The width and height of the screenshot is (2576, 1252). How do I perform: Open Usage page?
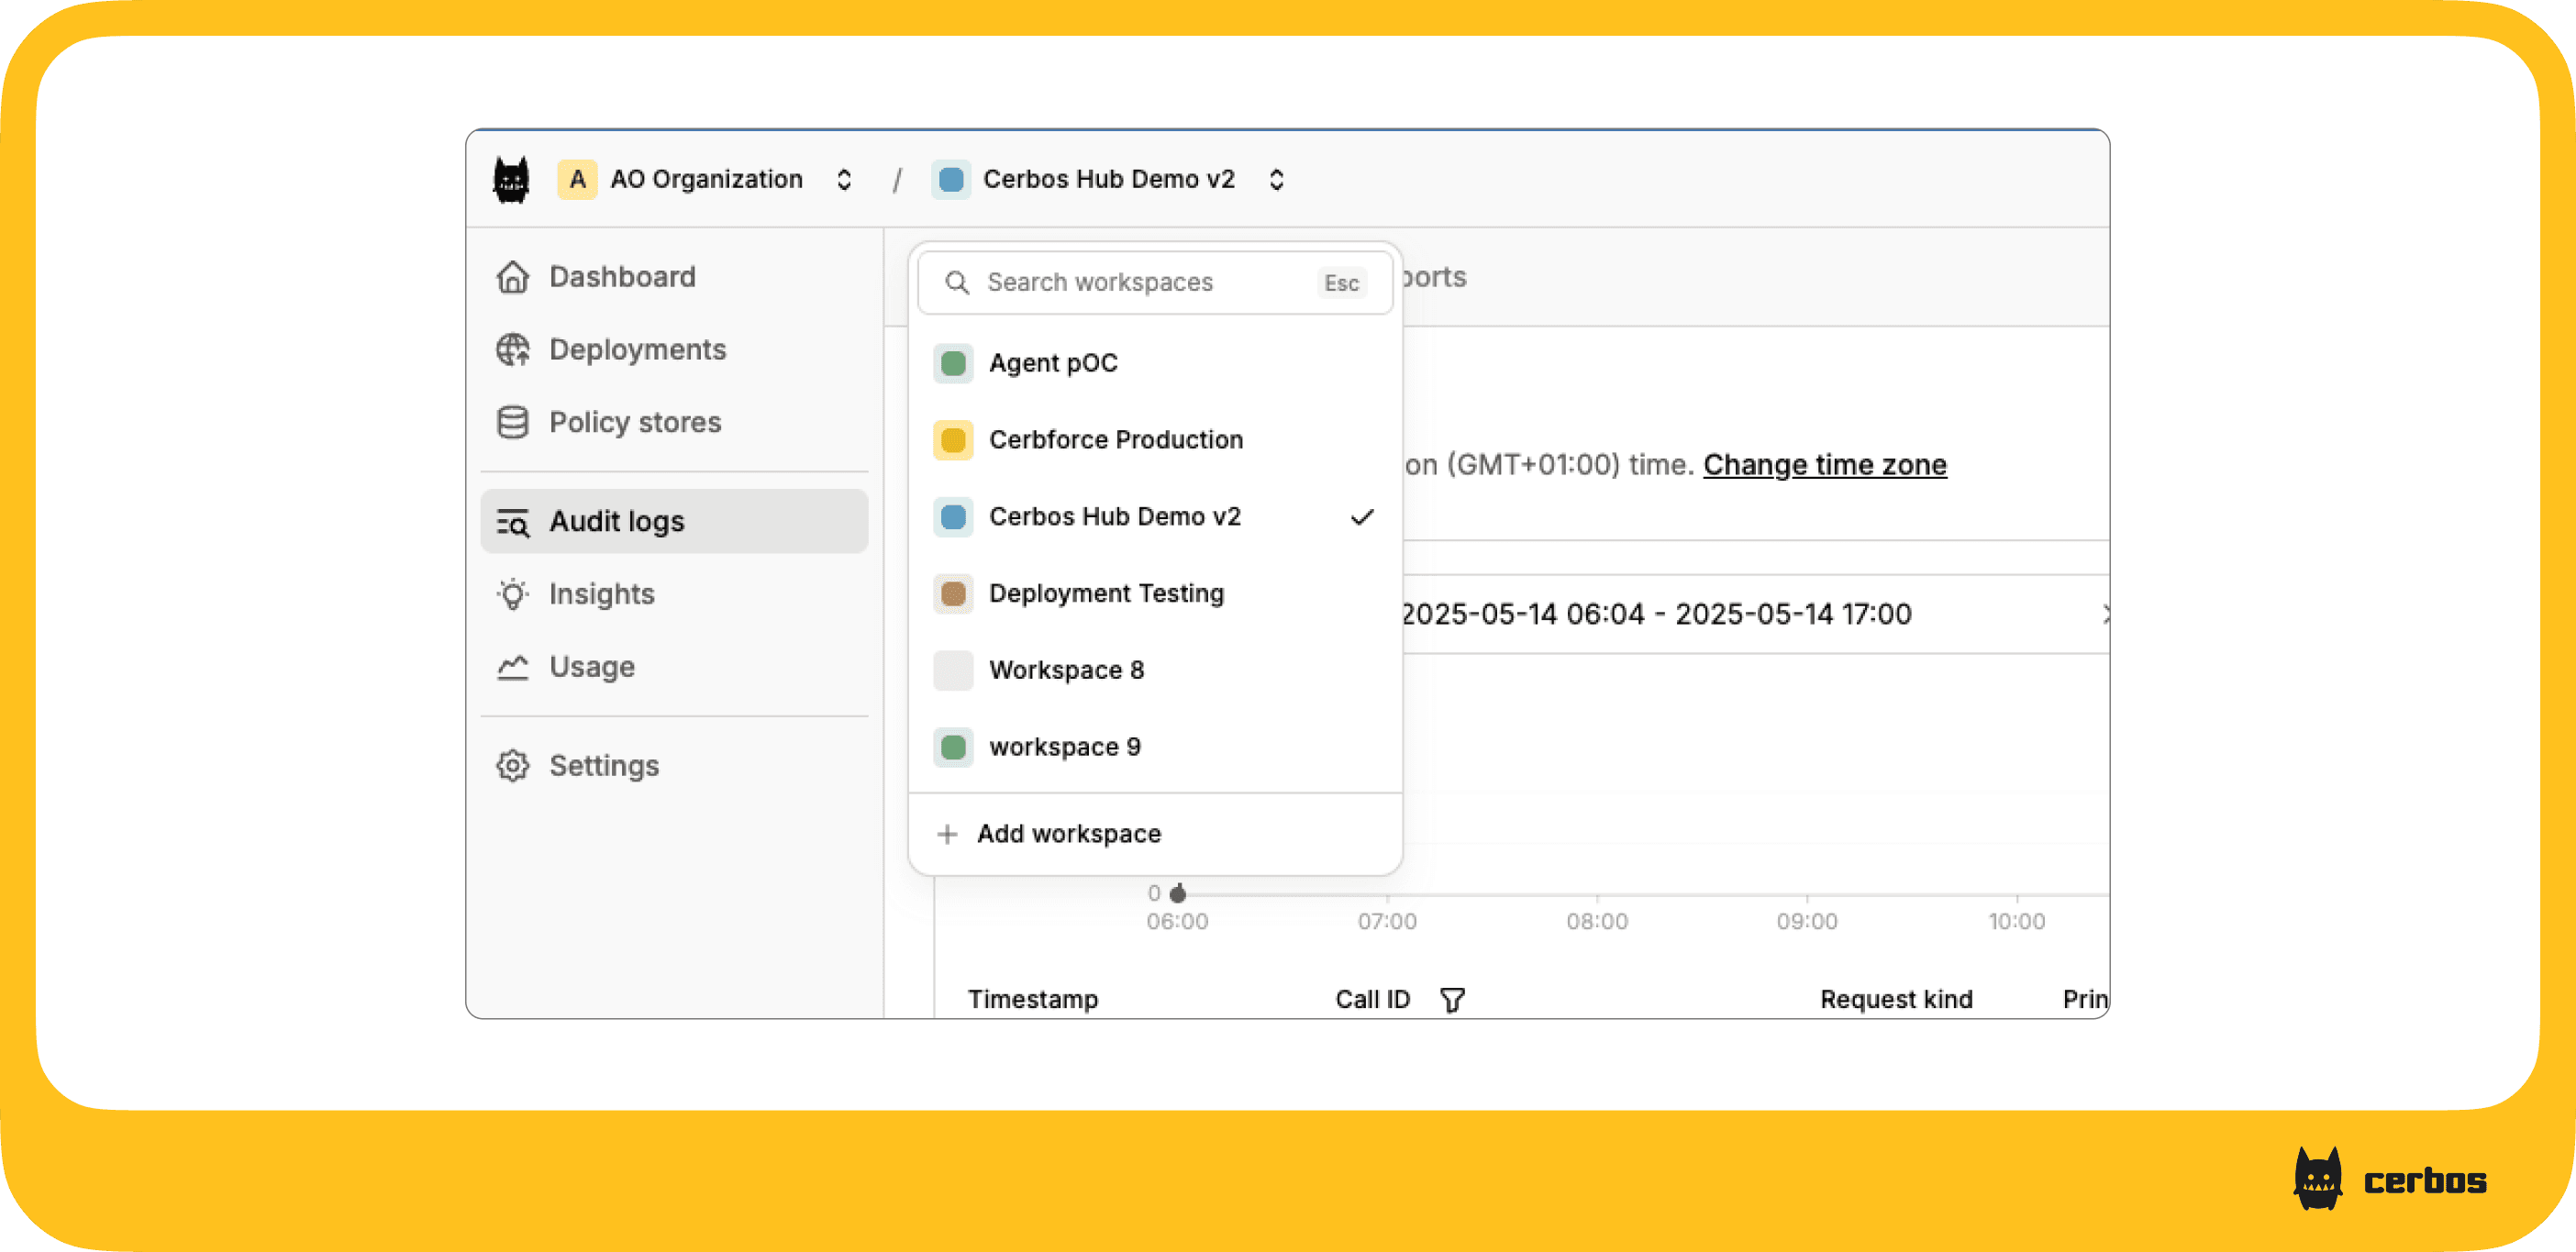(x=675, y=667)
